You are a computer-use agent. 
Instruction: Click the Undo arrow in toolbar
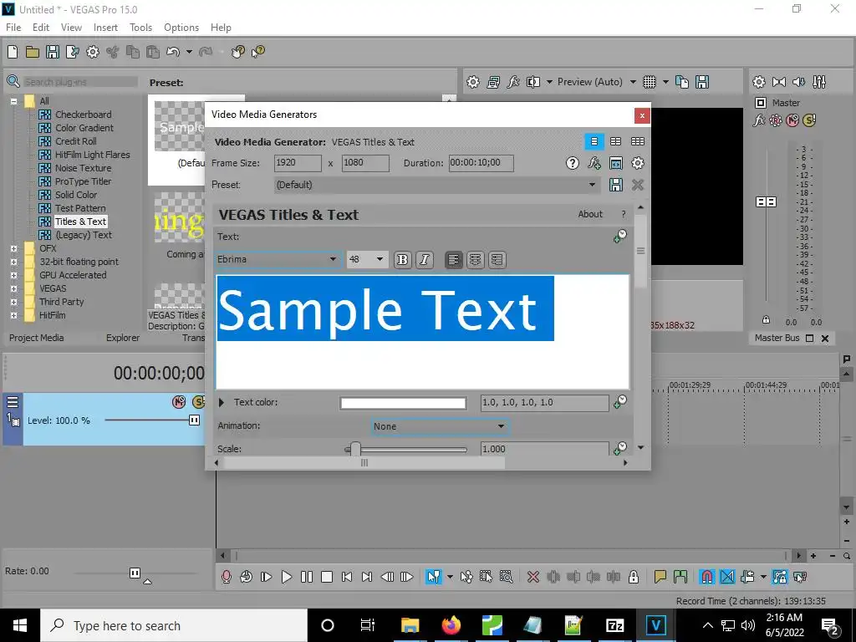click(x=173, y=52)
